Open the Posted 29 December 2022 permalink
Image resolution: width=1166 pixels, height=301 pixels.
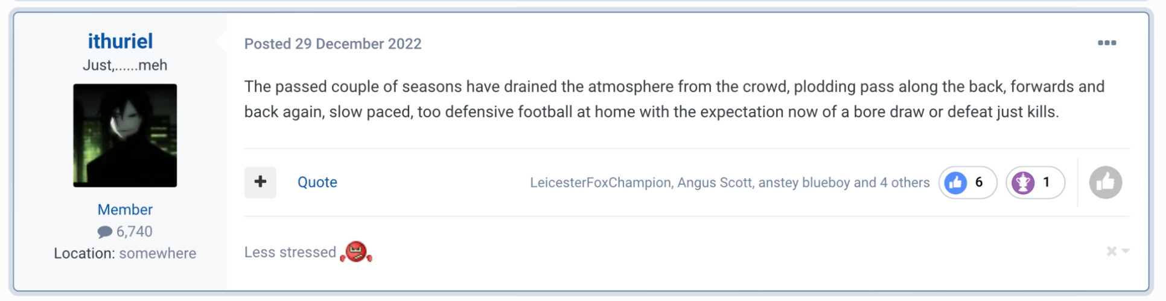point(333,44)
